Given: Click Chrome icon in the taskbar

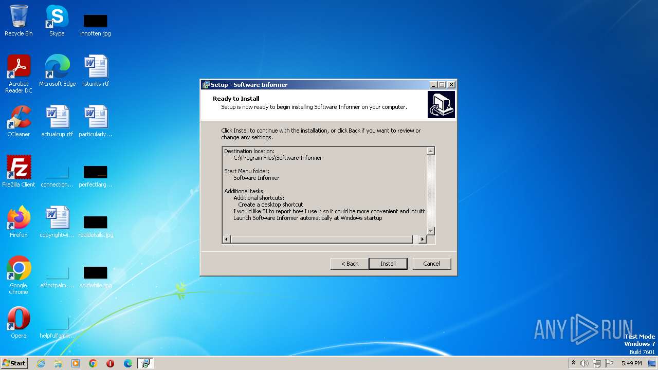Looking at the screenshot, I should pos(93,363).
